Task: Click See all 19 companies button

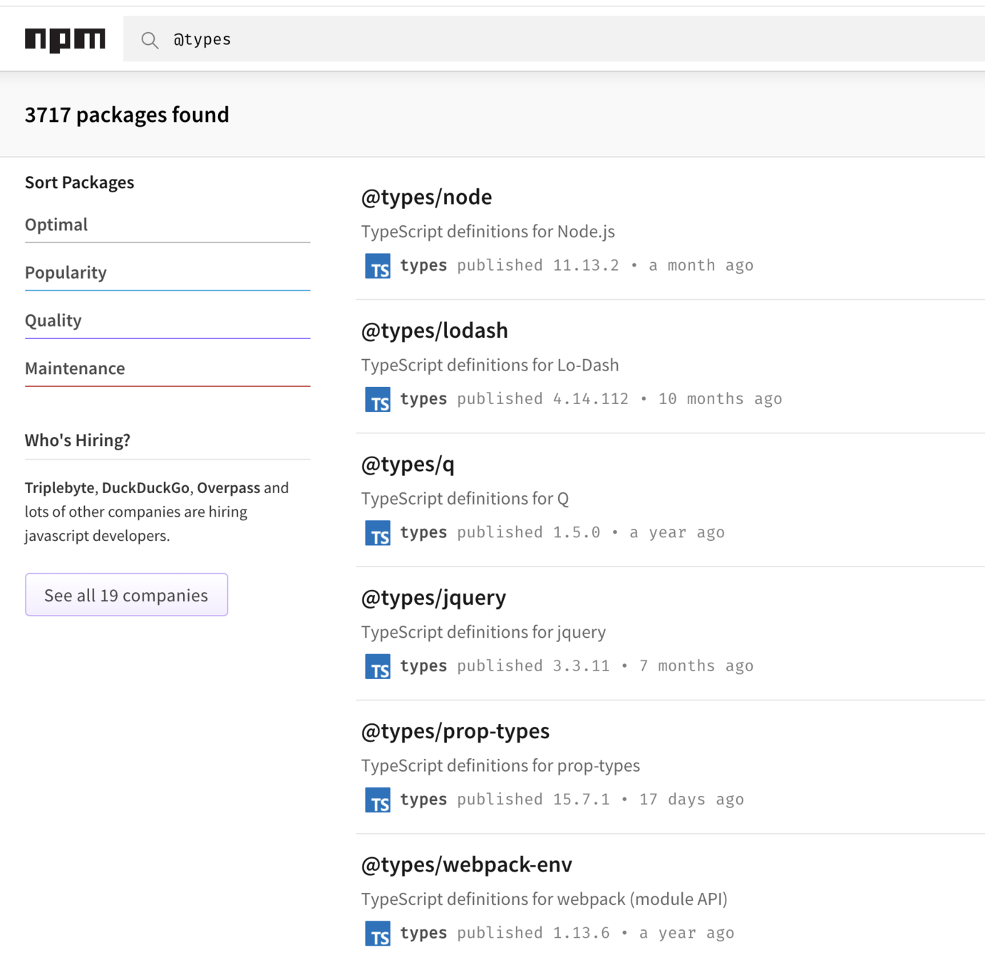Action: [x=126, y=595]
